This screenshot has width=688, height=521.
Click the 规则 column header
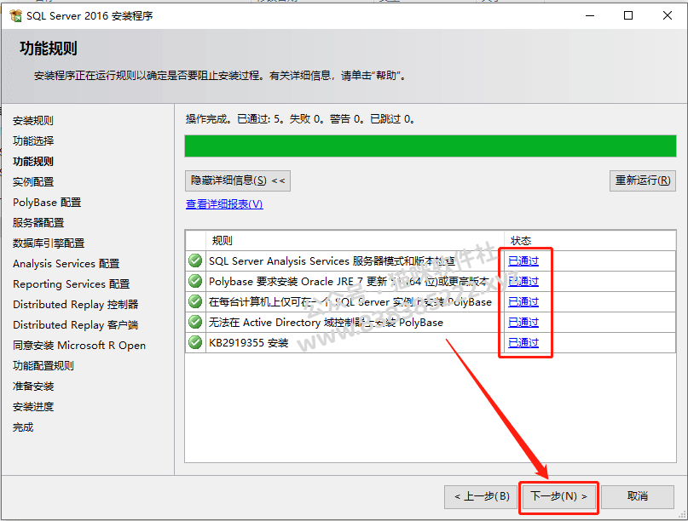tap(355, 241)
